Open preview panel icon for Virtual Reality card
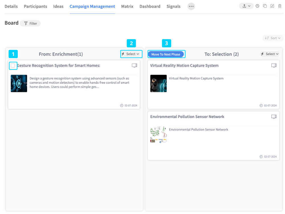This screenshot has width=285, height=214. click(274, 65)
